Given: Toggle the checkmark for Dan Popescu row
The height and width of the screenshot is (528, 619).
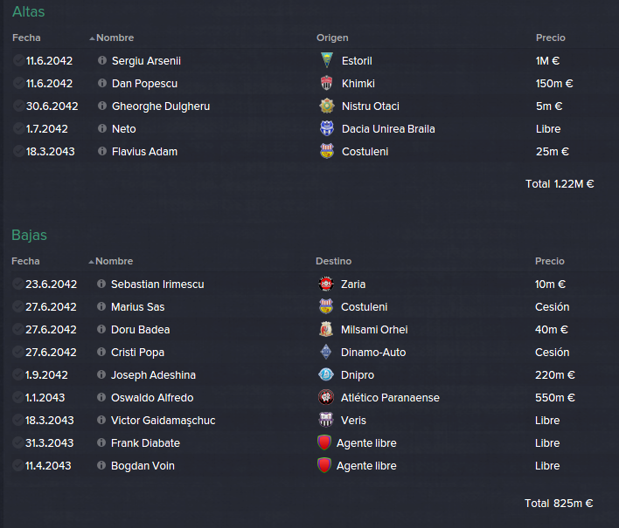Looking at the screenshot, I should [18, 83].
